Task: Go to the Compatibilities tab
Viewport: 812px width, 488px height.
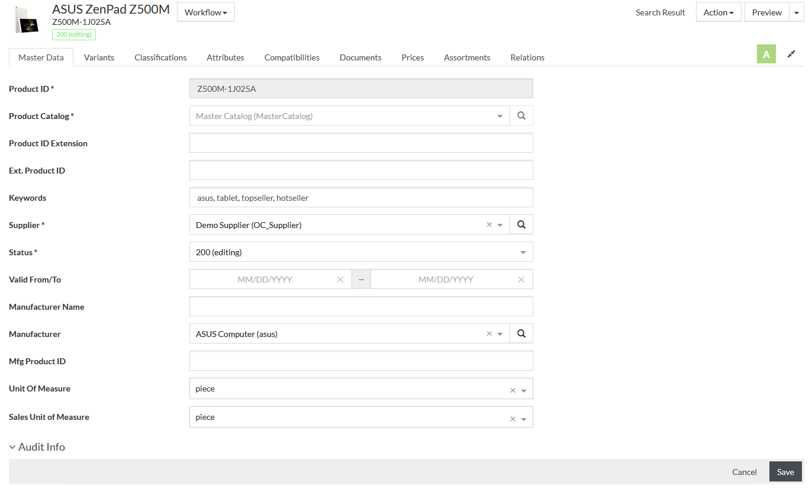Action: [x=292, y=57]
